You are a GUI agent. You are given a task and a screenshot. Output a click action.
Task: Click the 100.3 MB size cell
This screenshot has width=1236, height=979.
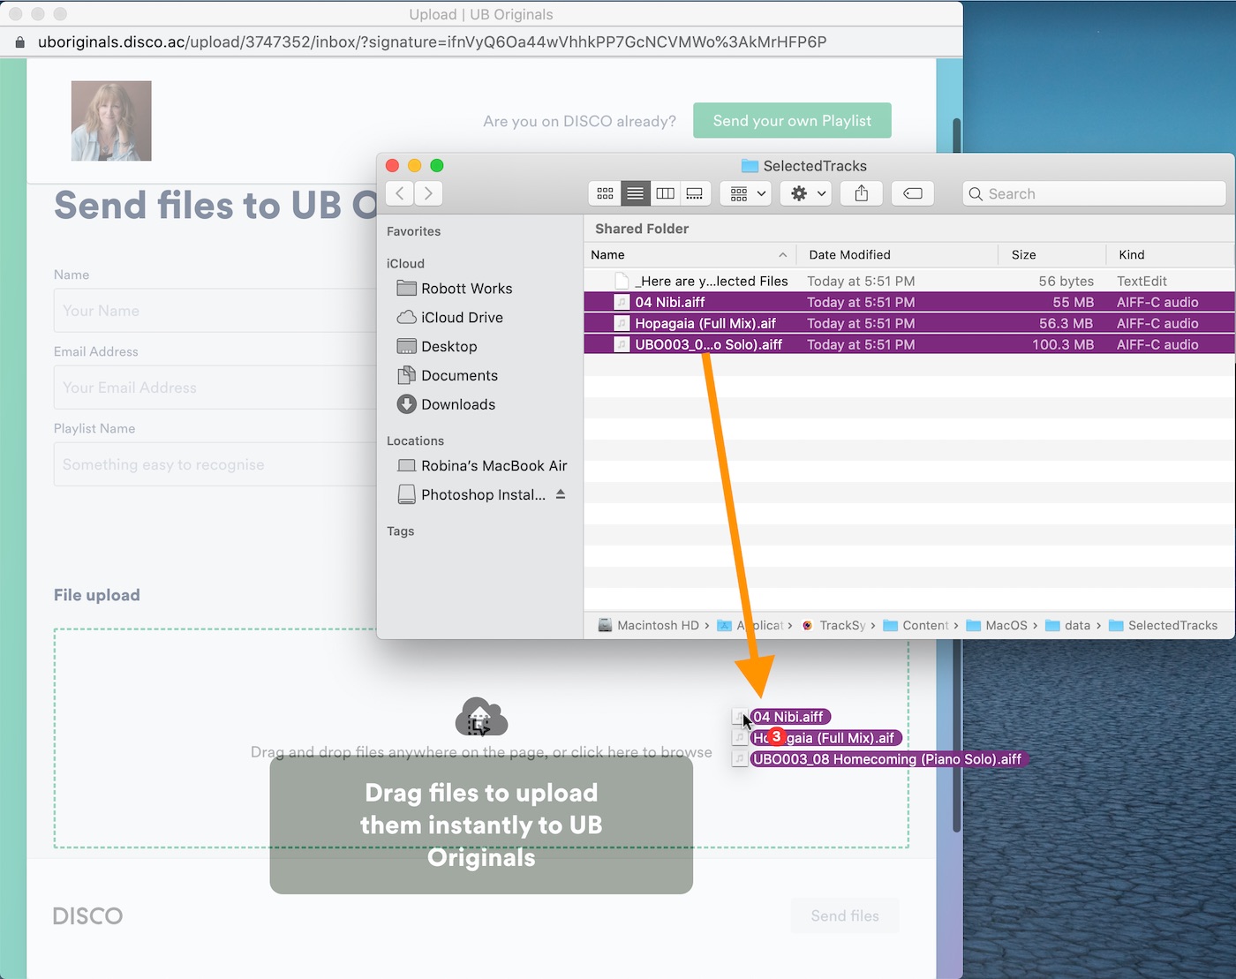(1063, 344)
